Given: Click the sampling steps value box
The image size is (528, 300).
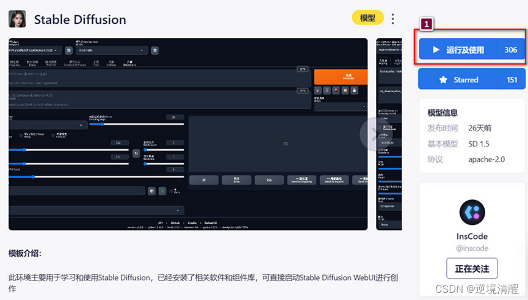Looking at the screenshot, I should [x=175, y=117].
